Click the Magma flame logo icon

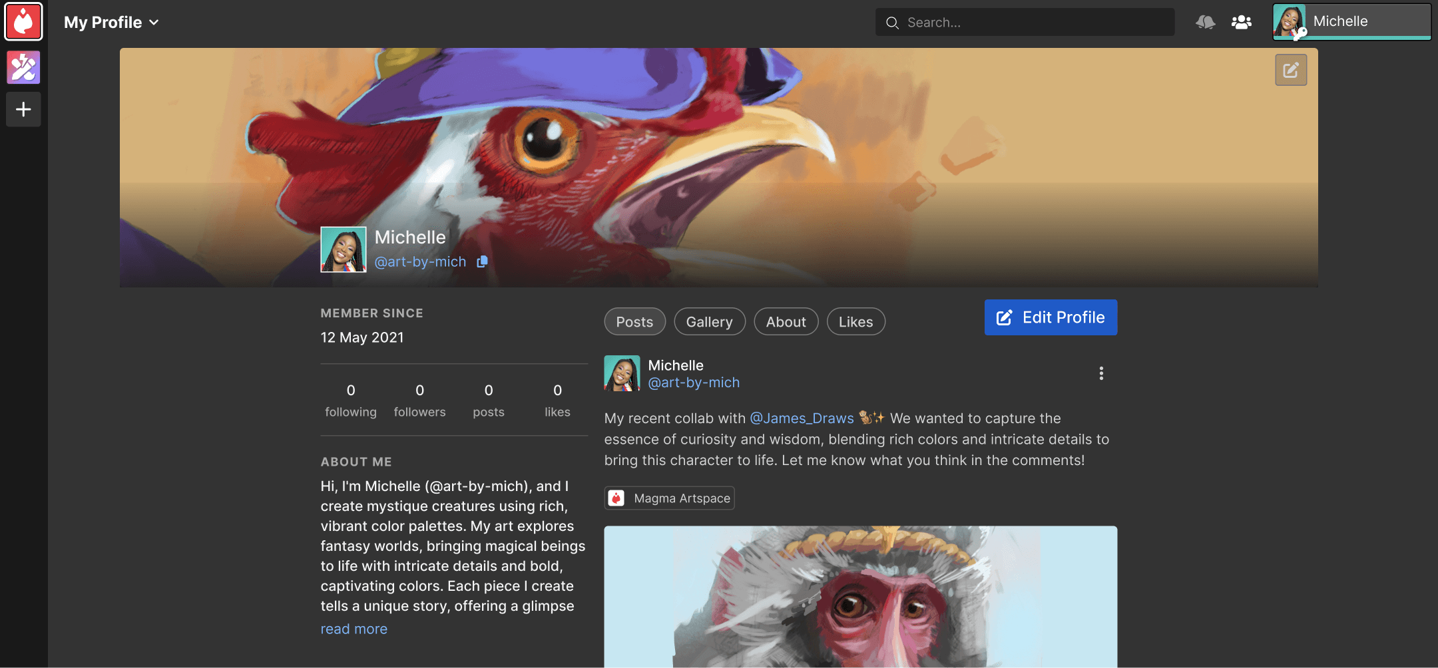coord(23,22)
